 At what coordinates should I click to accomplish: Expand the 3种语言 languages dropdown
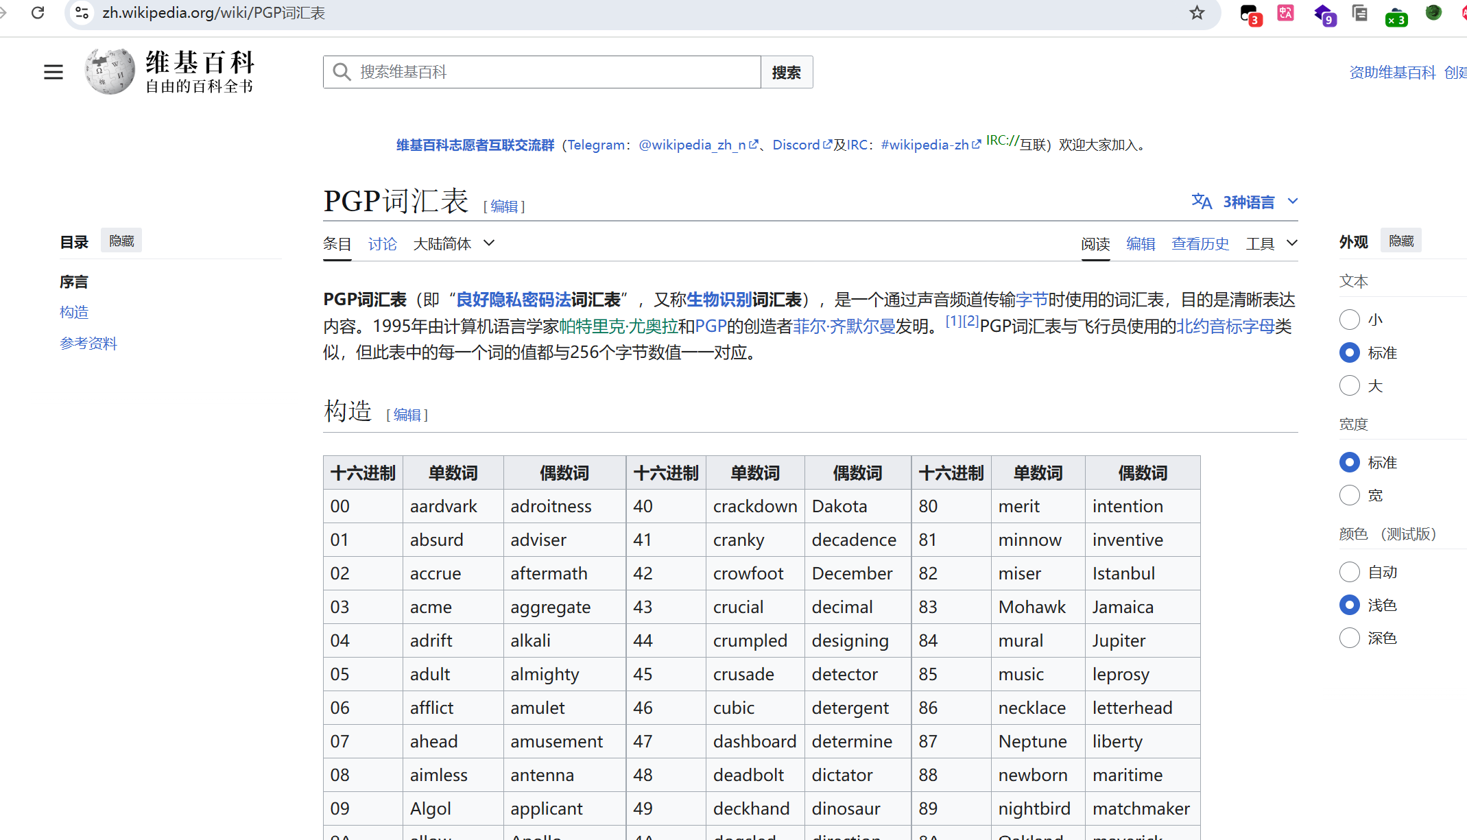[x=1292, y=202]
